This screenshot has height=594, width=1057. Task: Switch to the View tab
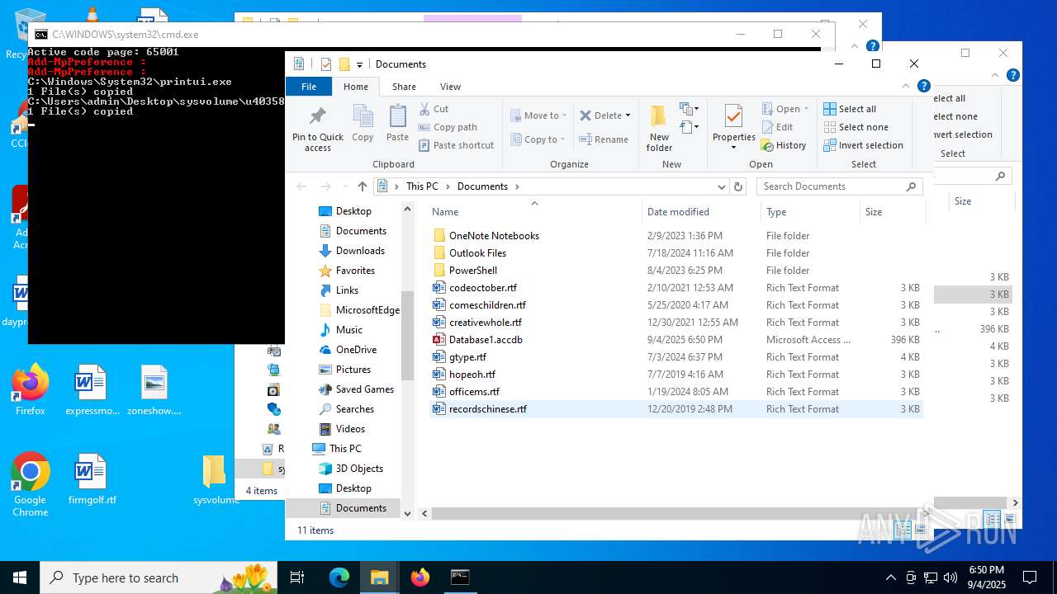coord(450,87)
